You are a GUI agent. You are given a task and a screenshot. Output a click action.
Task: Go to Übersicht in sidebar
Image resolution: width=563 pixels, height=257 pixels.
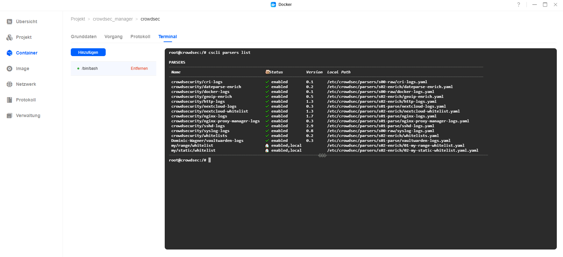(x=26, y=22)
